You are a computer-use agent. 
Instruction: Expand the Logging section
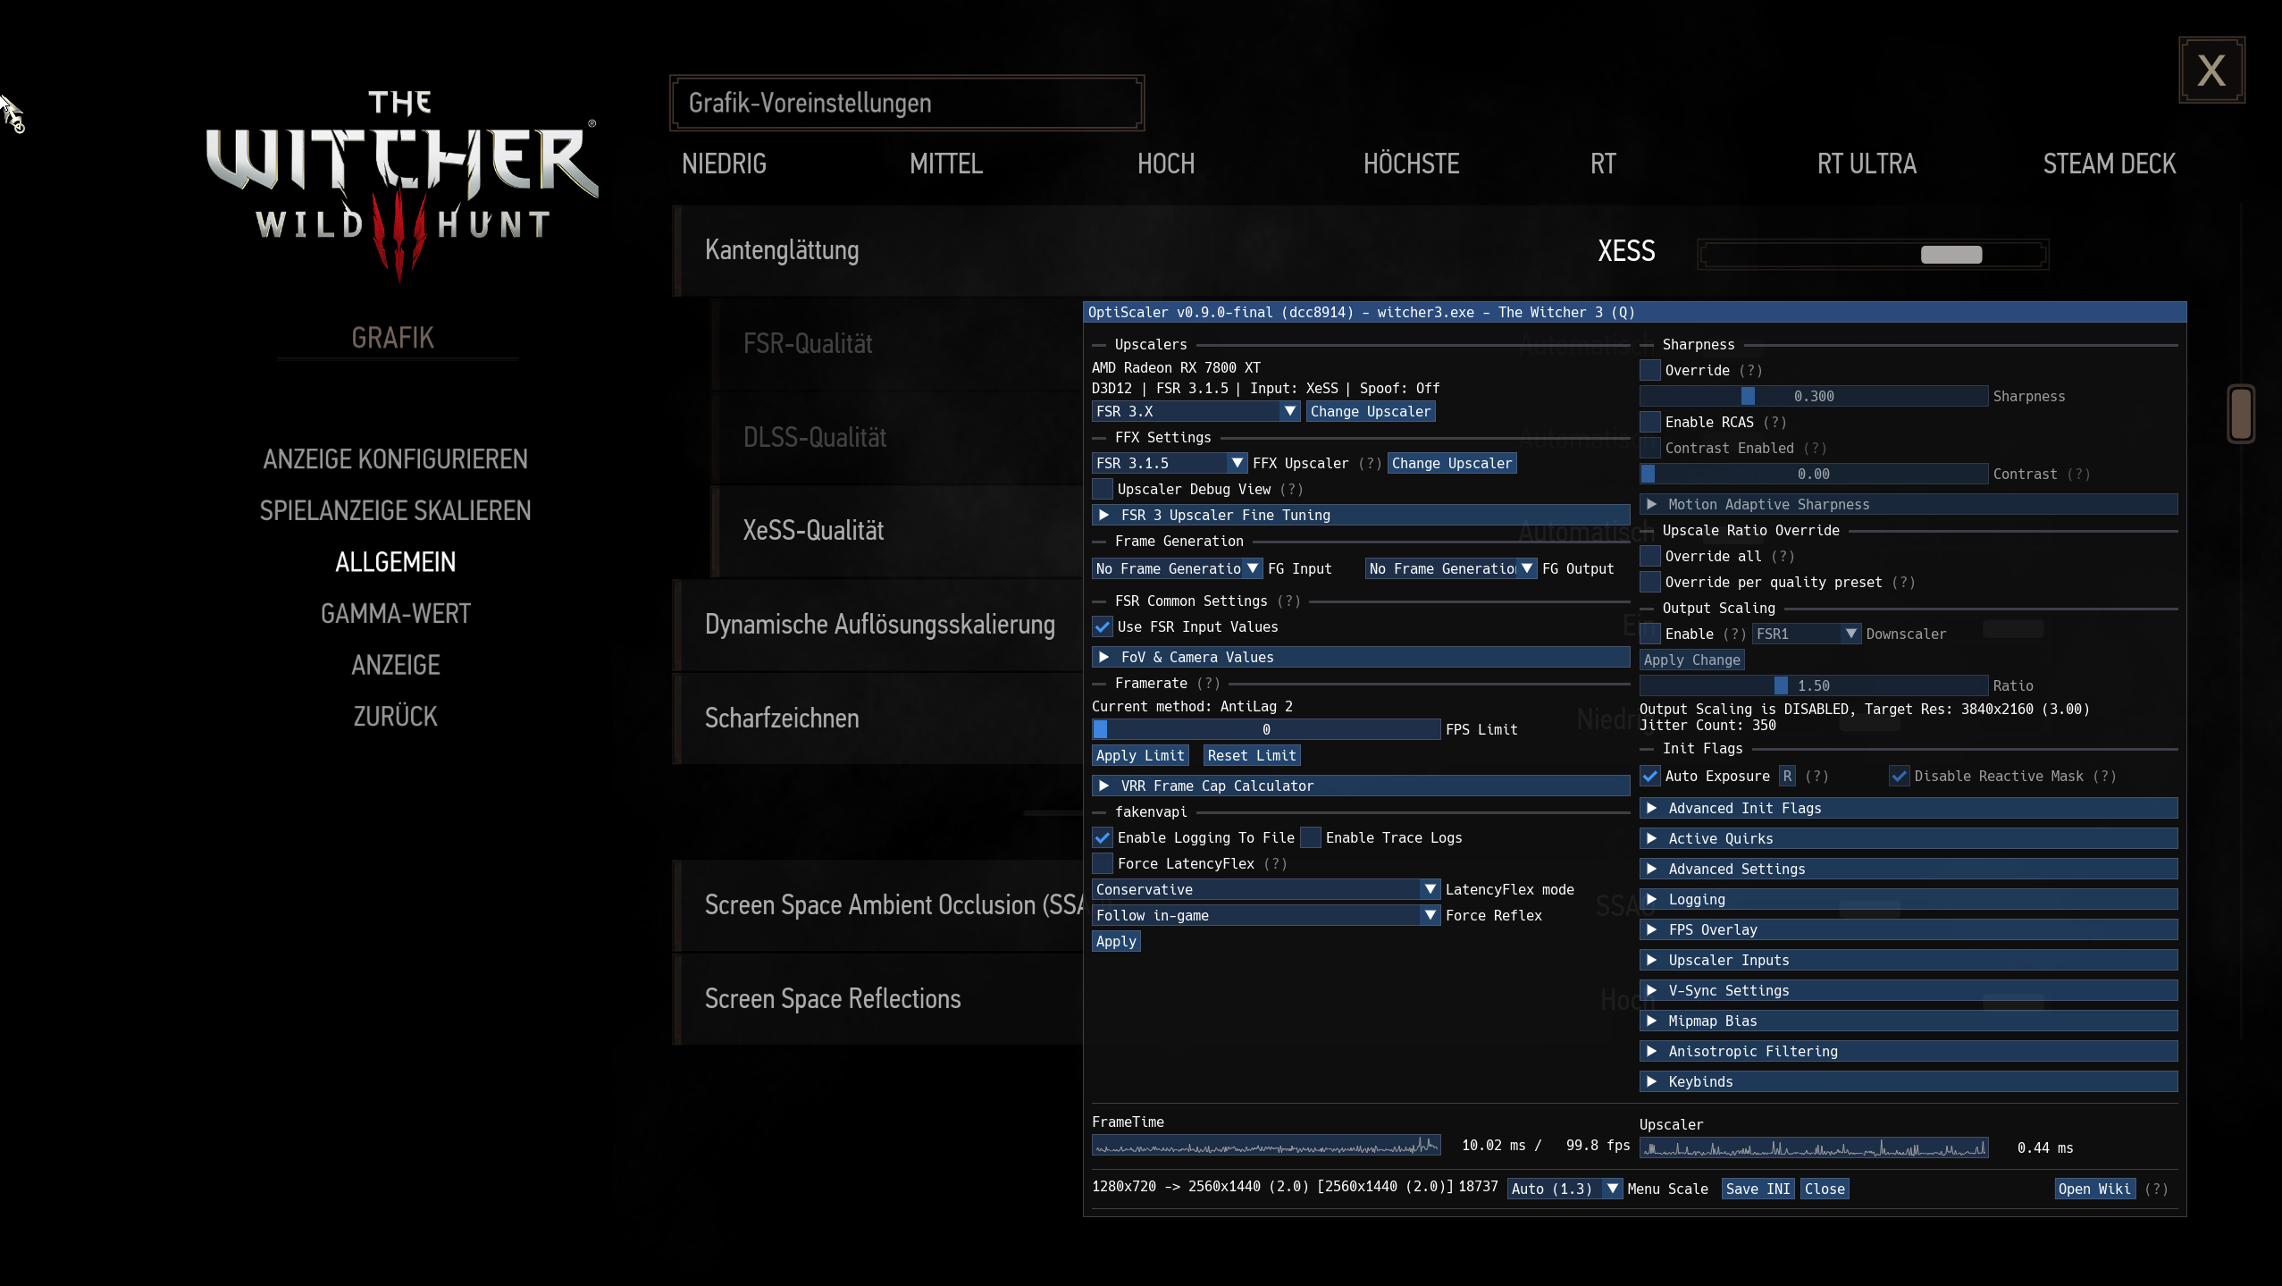coord(1909,899)
